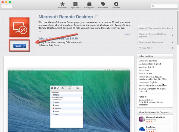Go back with the left arrow

[x=4, y=7]
